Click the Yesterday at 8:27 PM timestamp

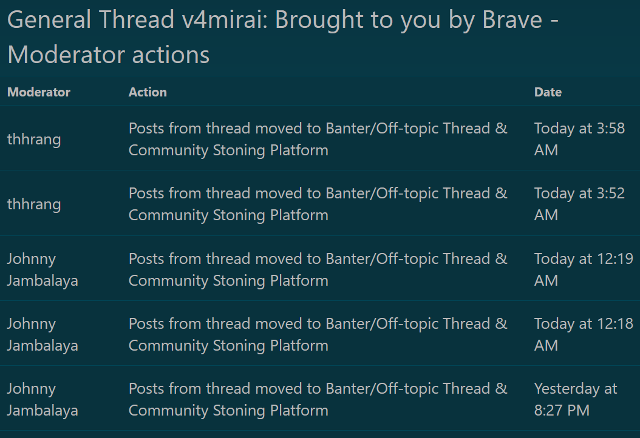576,399
